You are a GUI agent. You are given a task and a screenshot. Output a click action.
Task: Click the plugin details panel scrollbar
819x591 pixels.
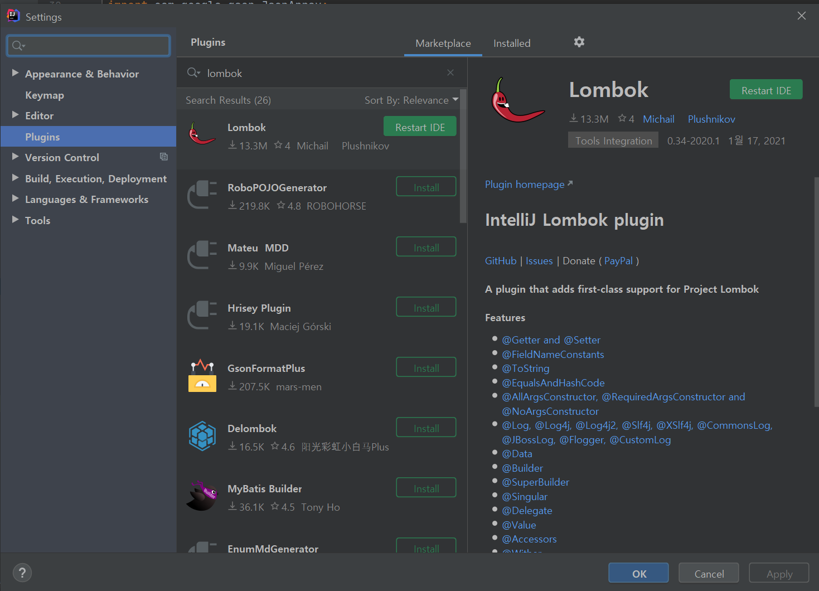coord(816,292)
